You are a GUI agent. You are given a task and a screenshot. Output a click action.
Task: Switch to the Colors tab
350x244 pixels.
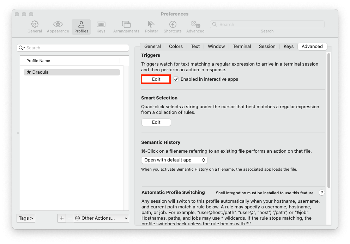coord(176,47)
